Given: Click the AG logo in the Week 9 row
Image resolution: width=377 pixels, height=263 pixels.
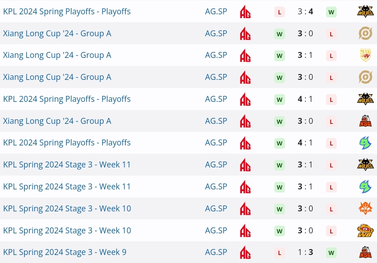Looking at the screenshot, I should pyautogui.click(x=245, y=252).
